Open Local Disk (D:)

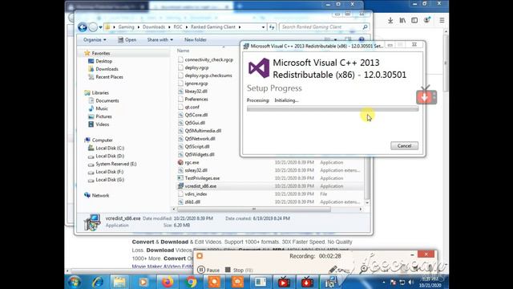pos(110,156)
